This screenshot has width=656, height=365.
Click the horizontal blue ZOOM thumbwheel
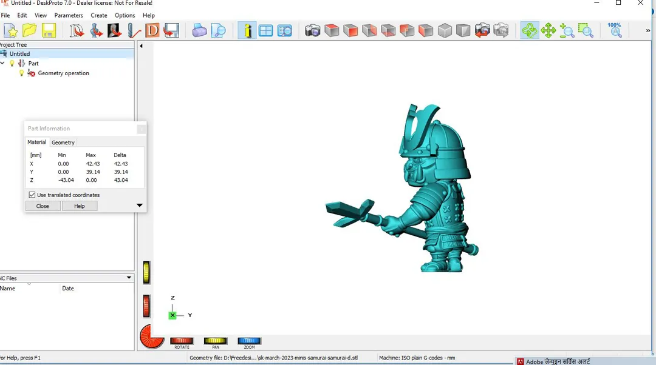coord(249,341)
